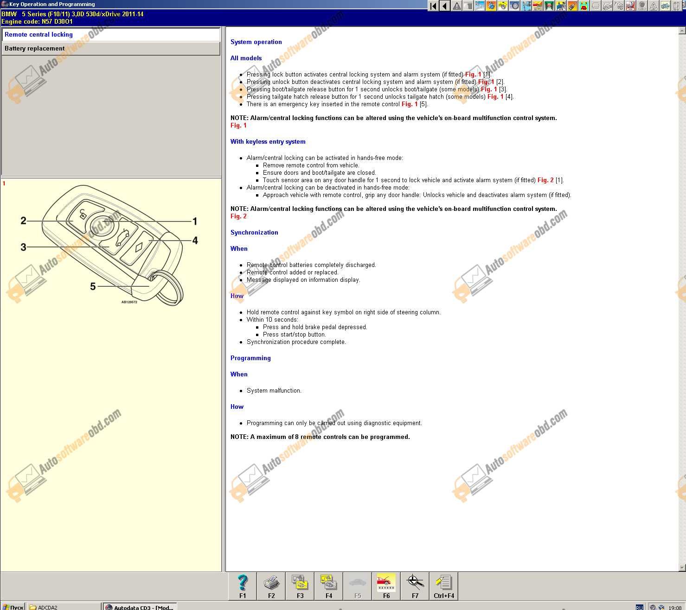Image resolution: width=686 pixels, height=610 pixels.
Task: Click the system tray clock 19:08
Action: pos(675,607)
